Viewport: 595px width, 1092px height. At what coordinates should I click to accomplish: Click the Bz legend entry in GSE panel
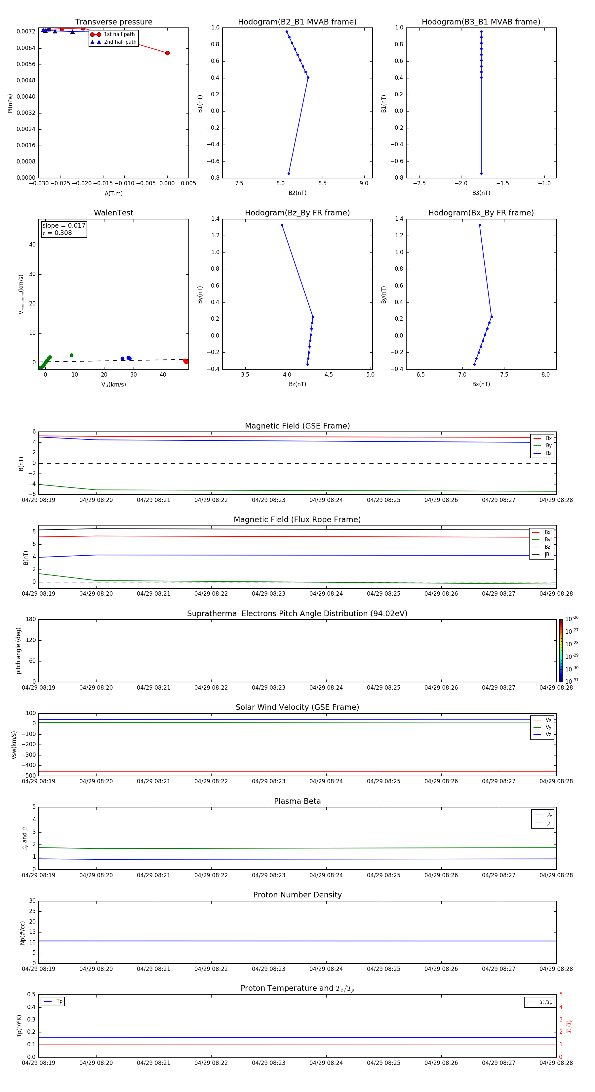[x=542, y=453]
